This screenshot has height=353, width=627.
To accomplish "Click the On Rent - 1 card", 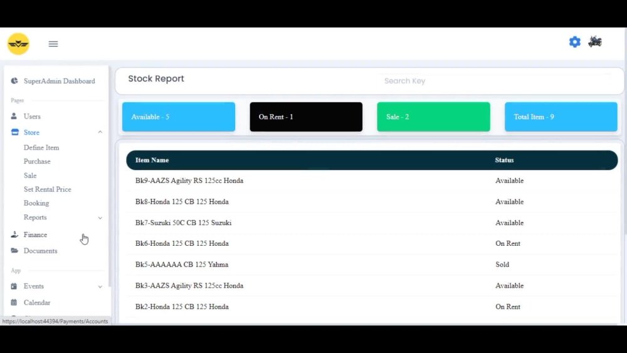I will click(x=306, y=117).
